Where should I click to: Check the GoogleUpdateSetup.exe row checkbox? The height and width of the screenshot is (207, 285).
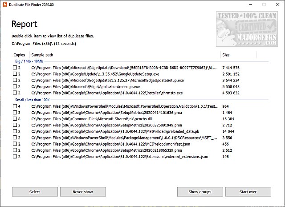point(15,74)
